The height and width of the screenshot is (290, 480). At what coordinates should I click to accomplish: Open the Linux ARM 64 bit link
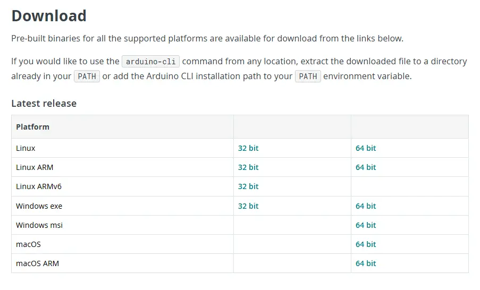click(x=366, y=167)
